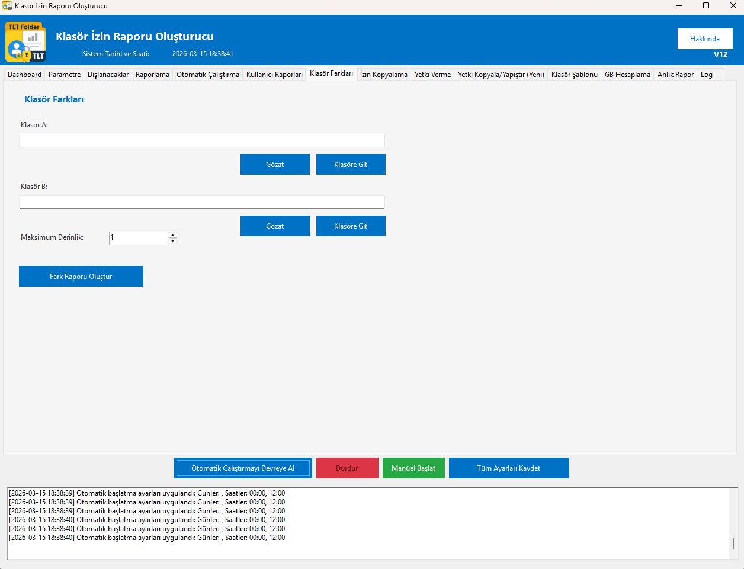Select the Dışlanacaklar tab

[108, 75]
